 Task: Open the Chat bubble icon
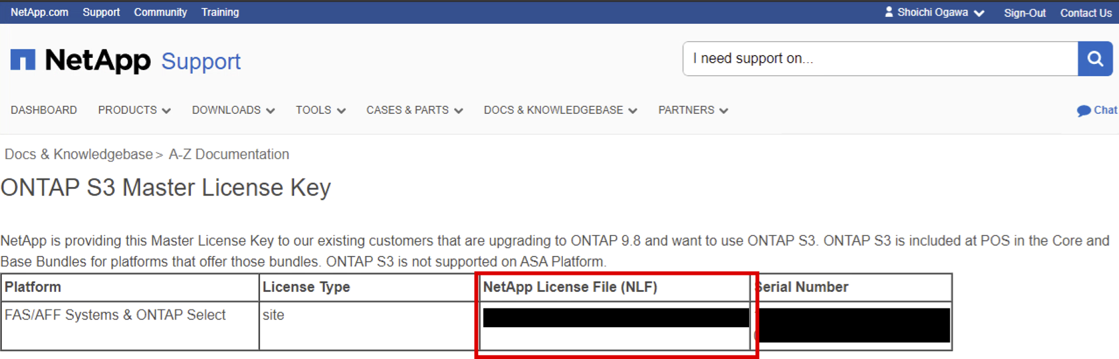click(1084, 111)
